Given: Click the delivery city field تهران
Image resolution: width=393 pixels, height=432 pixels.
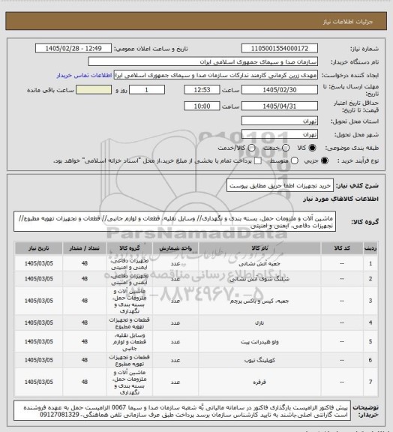Looking at the screenshot, I should point(280,134).
